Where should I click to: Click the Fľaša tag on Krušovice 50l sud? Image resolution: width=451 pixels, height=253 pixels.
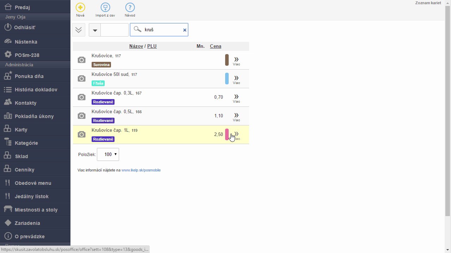[98, 83]
